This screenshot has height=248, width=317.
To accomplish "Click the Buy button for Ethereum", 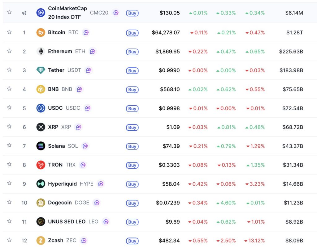I will 132,52.
